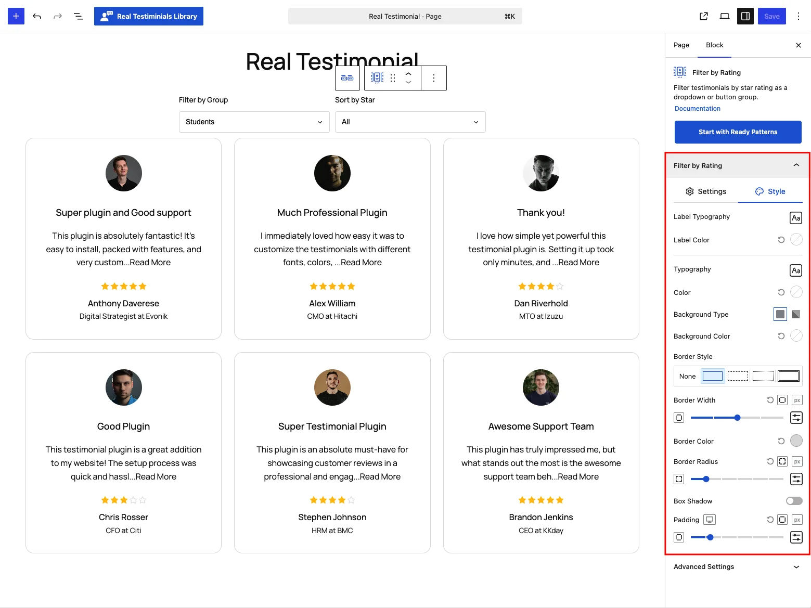The height and width of the screenshot is (608, 811).
Task: Open Padding custom sides settings
Action: [x=796, y=537]
